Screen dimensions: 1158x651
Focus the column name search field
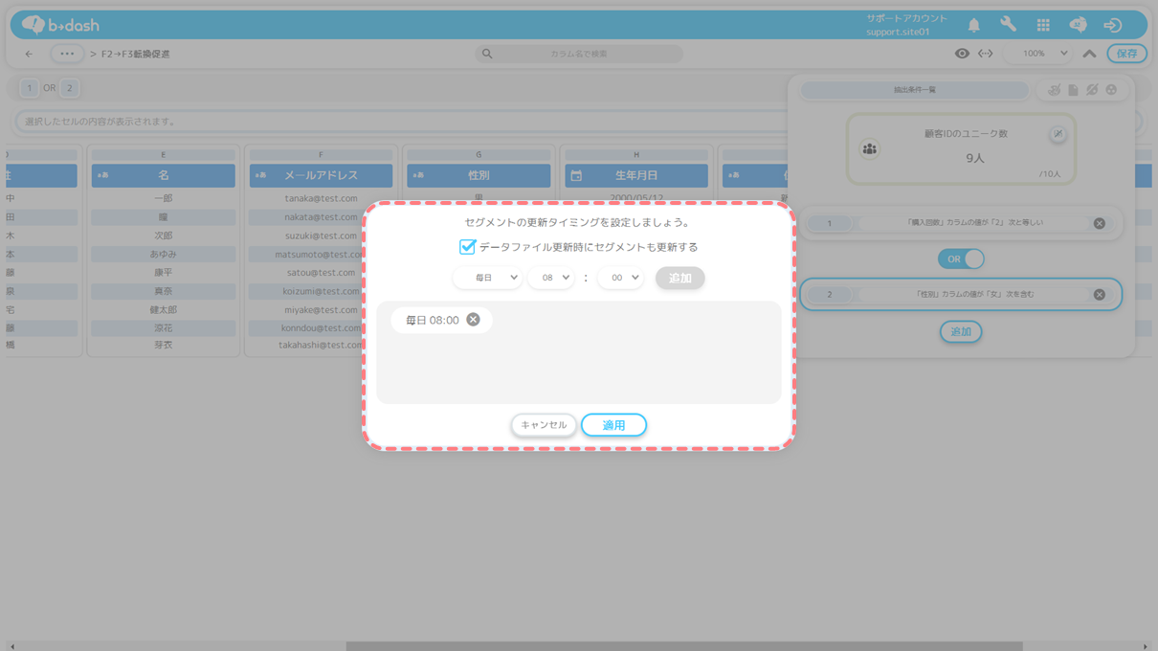coord(579,54)
